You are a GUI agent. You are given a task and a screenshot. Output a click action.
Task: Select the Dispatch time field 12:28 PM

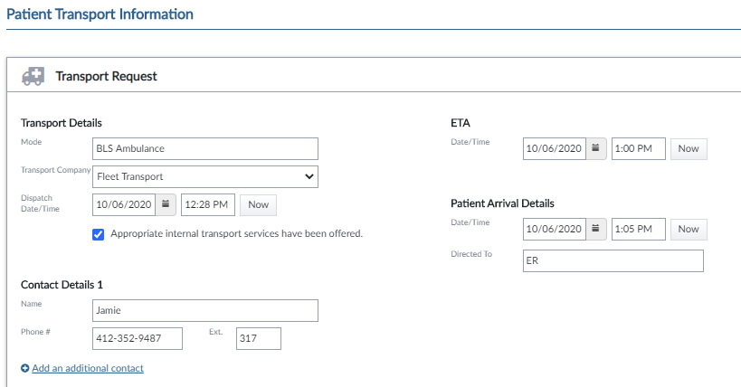(x=208, y=204)
